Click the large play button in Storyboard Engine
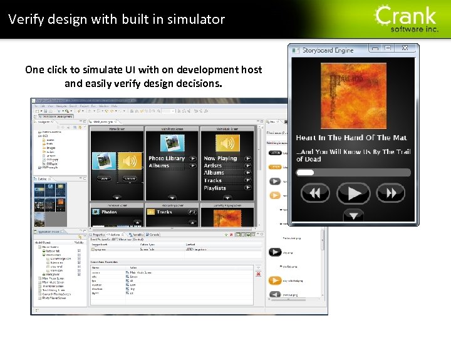 tap(353, 193)
